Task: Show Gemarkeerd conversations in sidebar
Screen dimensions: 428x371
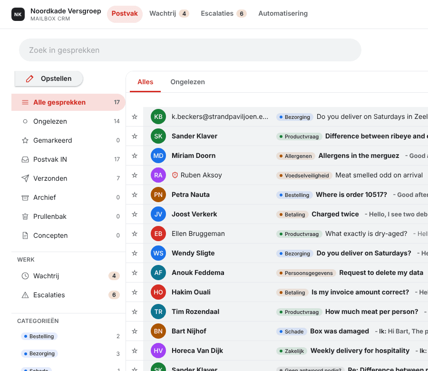Action: (x=68, y=140)
